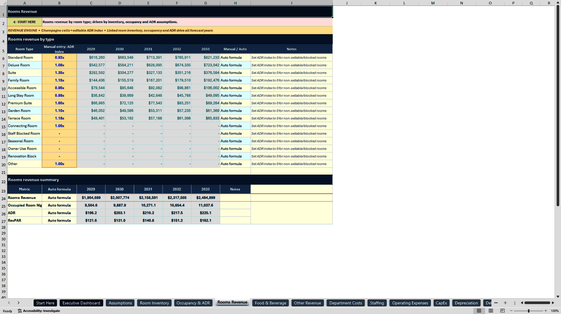Image resolution: width=561 pixels, height=314 pixels.
Task: Zoom out using the minus button
Action: pyautogui.click(x=511, y=311)
